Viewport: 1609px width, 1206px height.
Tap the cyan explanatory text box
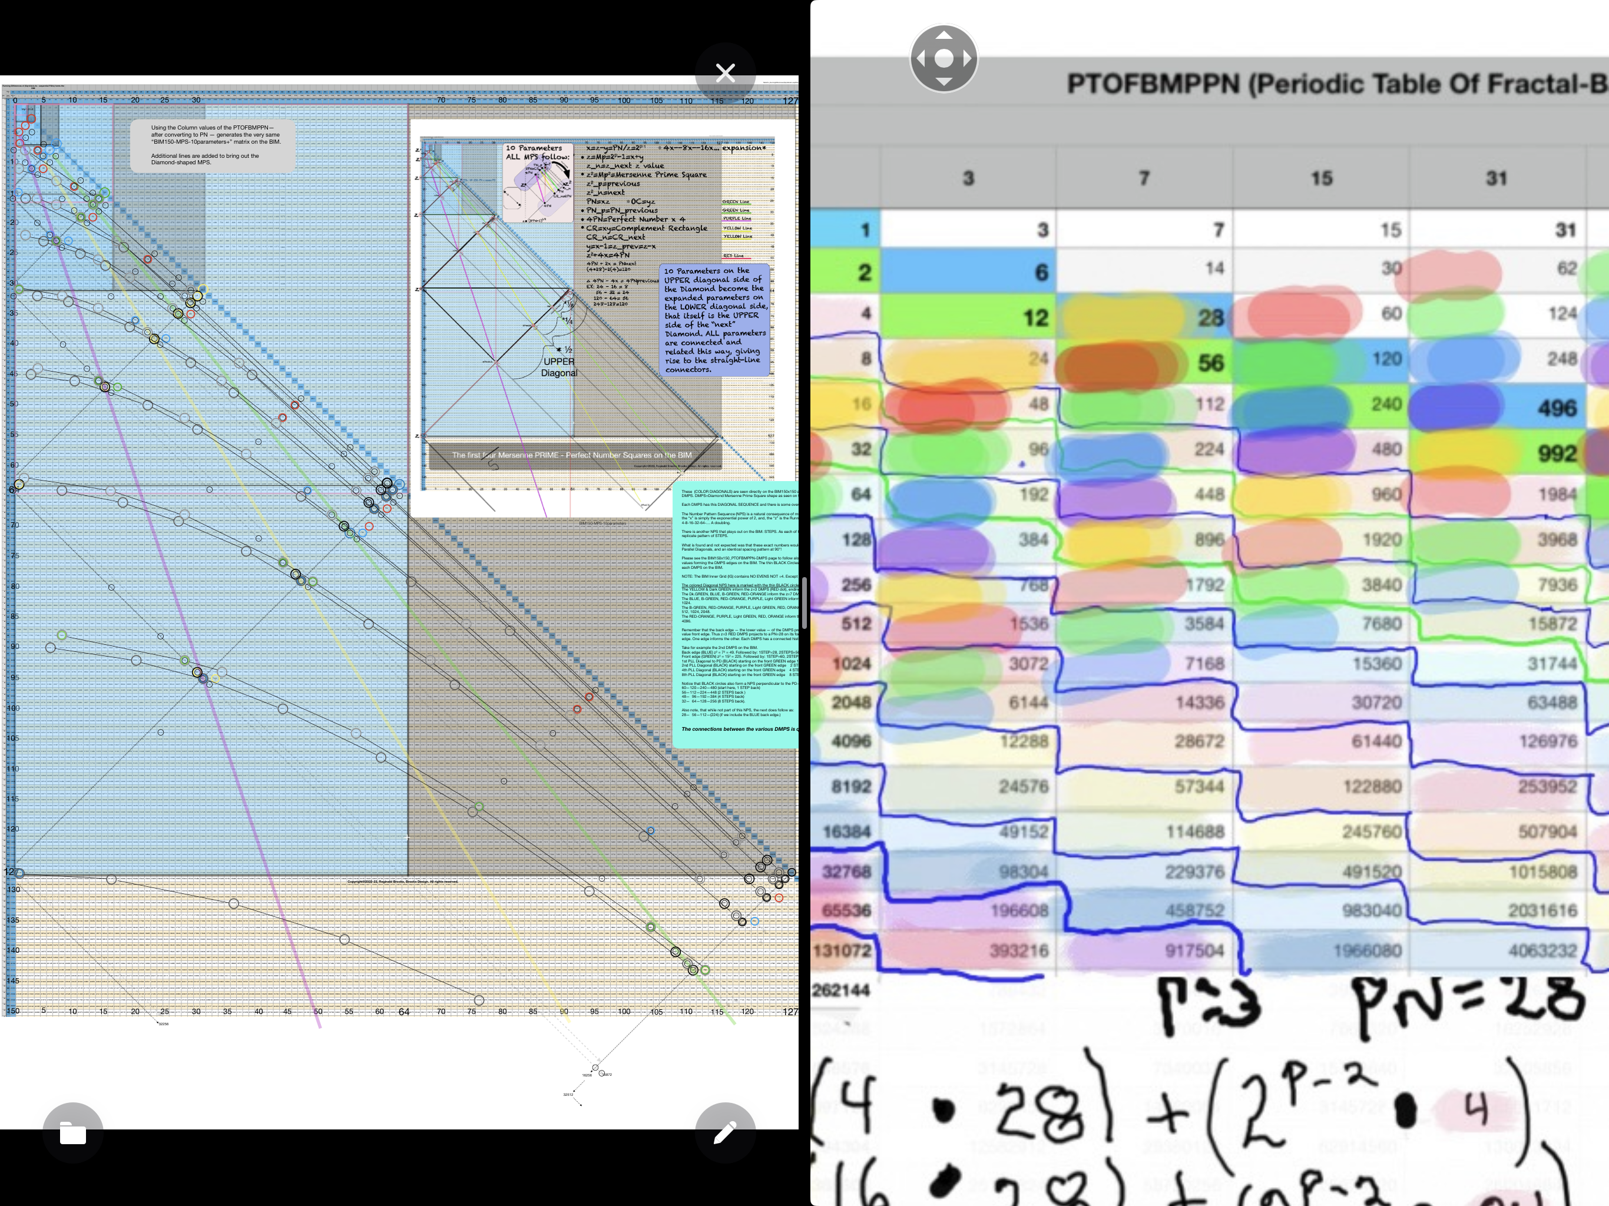[x=736, y=615]
